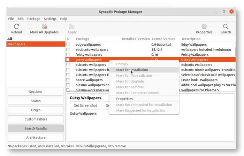Click version 15.12.1 cell
244x156 pixels.
[157, 49]
